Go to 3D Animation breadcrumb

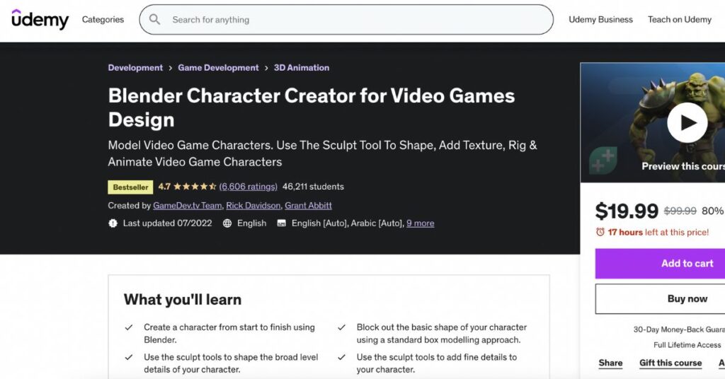point(302,67)
